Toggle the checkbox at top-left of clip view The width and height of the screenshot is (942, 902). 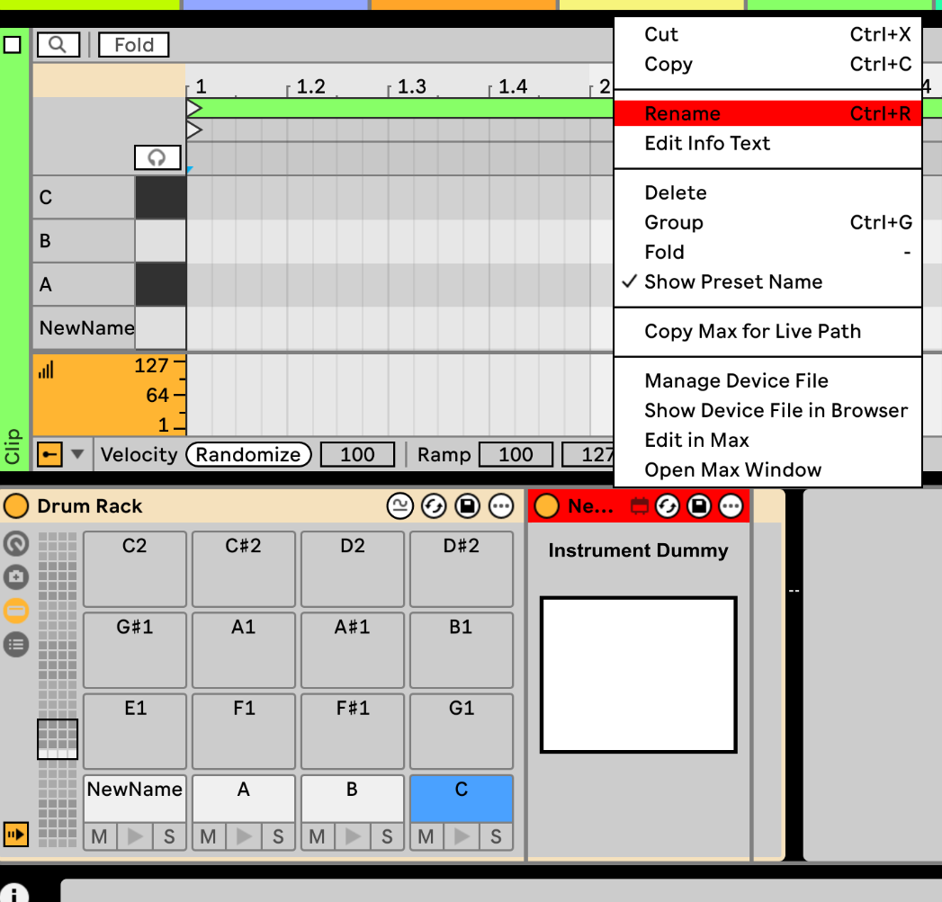tap(13, 44)
